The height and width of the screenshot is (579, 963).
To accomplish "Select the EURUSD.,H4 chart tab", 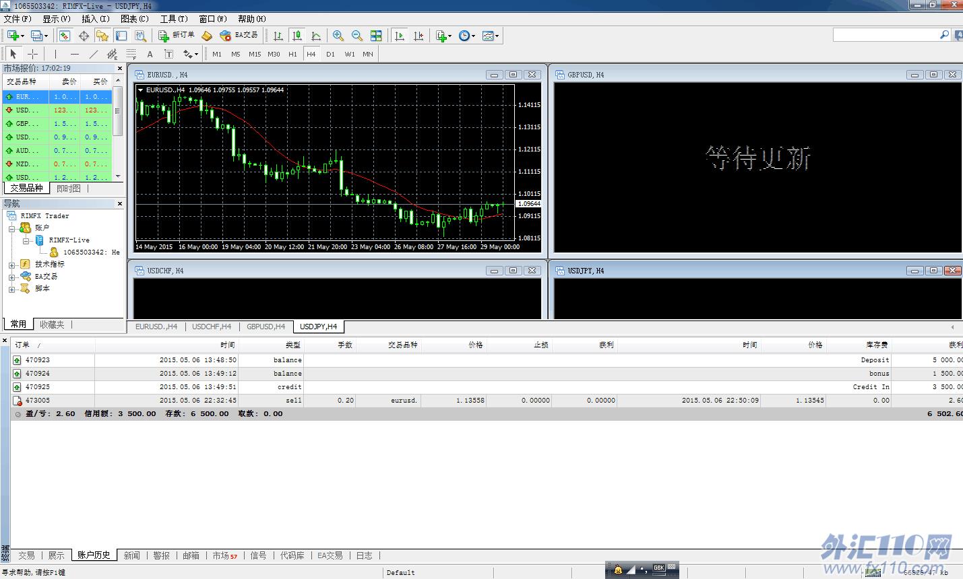I will point(156,327).
